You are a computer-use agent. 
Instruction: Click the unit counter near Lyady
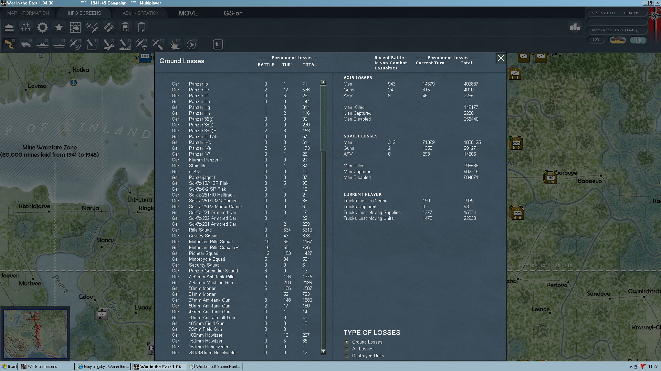(102, 314)
